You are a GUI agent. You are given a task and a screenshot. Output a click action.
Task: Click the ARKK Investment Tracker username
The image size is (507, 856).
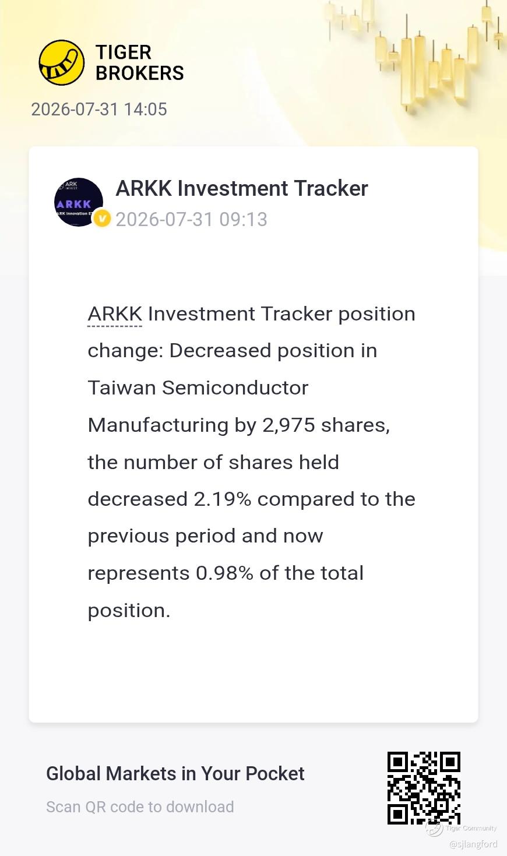click(x=242, y=188)
